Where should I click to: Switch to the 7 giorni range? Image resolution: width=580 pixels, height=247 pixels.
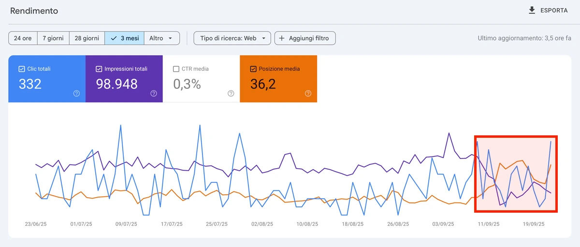53,38
